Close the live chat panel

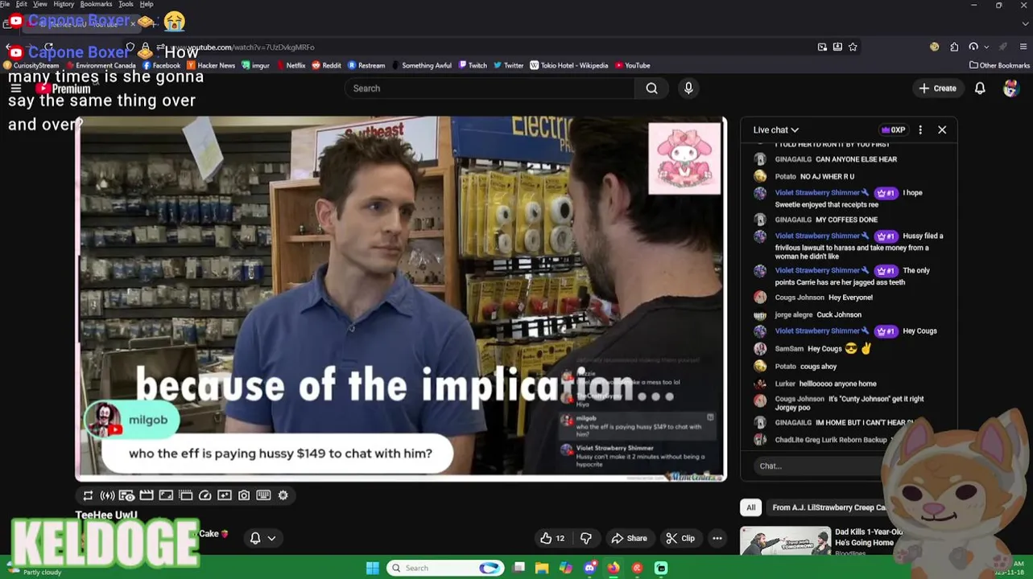point(942,129)
